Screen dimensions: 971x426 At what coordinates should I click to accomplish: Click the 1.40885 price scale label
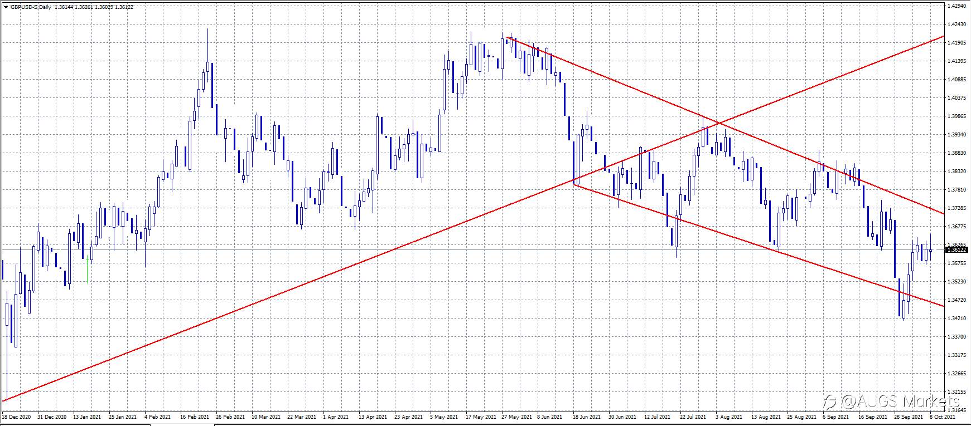pyautogui.click(x=956, y=79)
